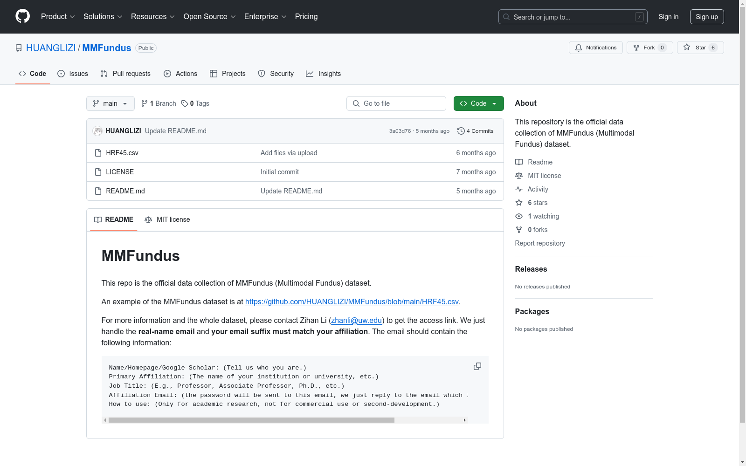Image resolution: width=746 pixels, height=466 pixels.
Task: Expand the Solutions menu
Action: [103, 17]
